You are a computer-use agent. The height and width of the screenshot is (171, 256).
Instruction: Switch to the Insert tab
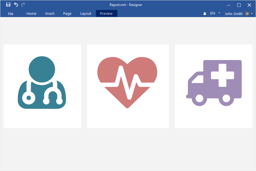50,14
